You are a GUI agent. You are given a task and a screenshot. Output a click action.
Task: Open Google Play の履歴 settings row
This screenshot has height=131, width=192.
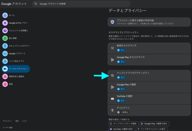click(149, 87)
